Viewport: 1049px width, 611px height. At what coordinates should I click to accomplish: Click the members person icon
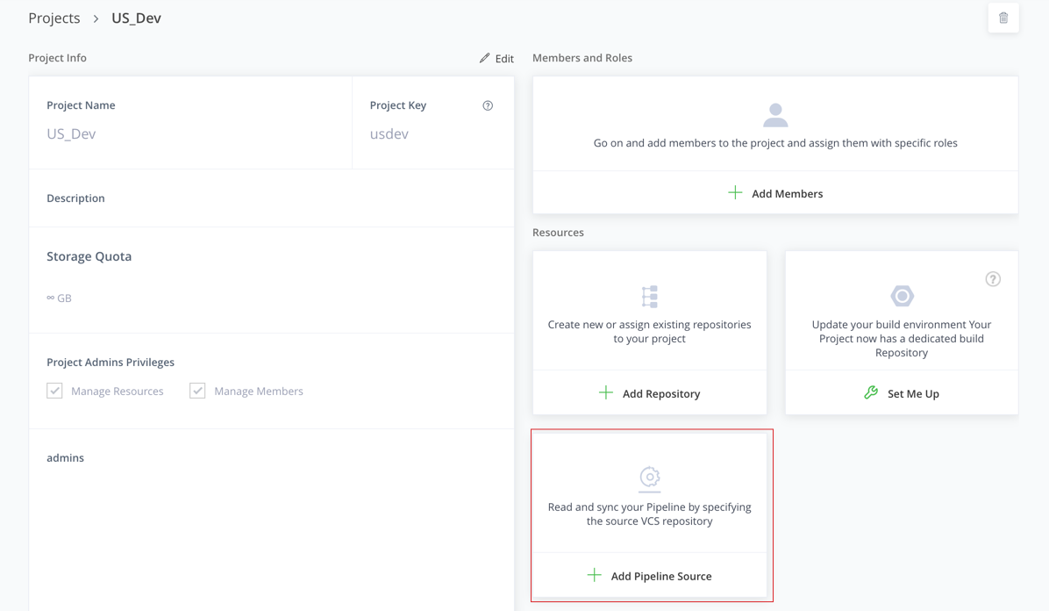tap(775, 115)
